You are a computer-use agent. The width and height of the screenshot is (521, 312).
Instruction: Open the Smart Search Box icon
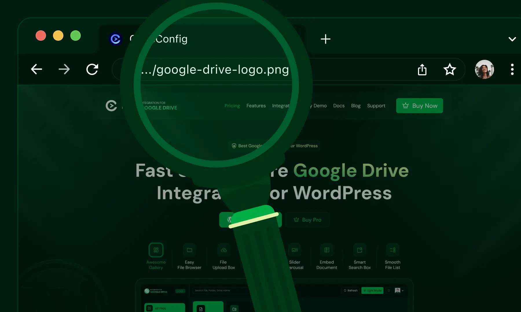(x=359, y=250)
